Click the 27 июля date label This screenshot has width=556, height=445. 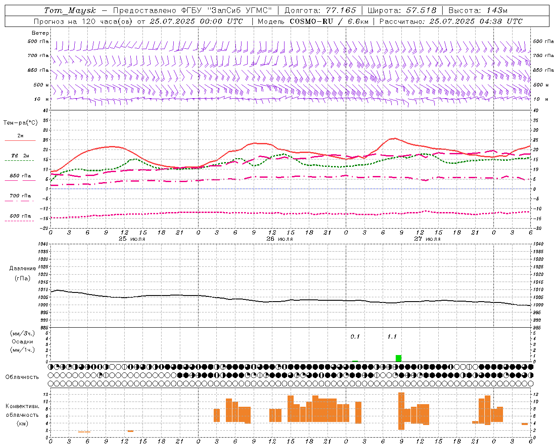click(427, 239)
